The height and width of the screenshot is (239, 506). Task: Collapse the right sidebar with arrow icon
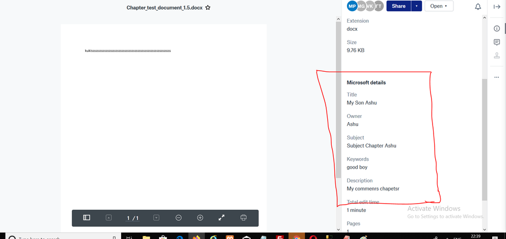(497, 7)
